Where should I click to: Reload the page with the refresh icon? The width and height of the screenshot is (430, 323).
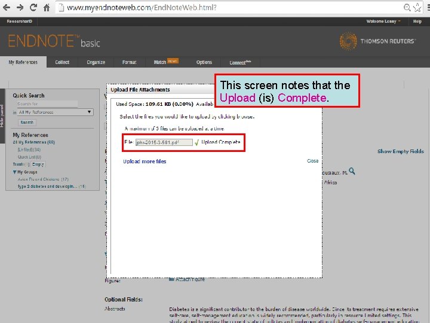(33, 7)
